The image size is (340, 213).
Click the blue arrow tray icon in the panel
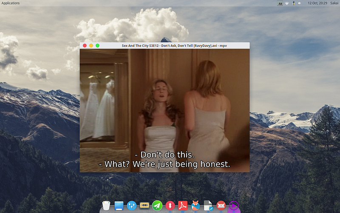point(293,3)
